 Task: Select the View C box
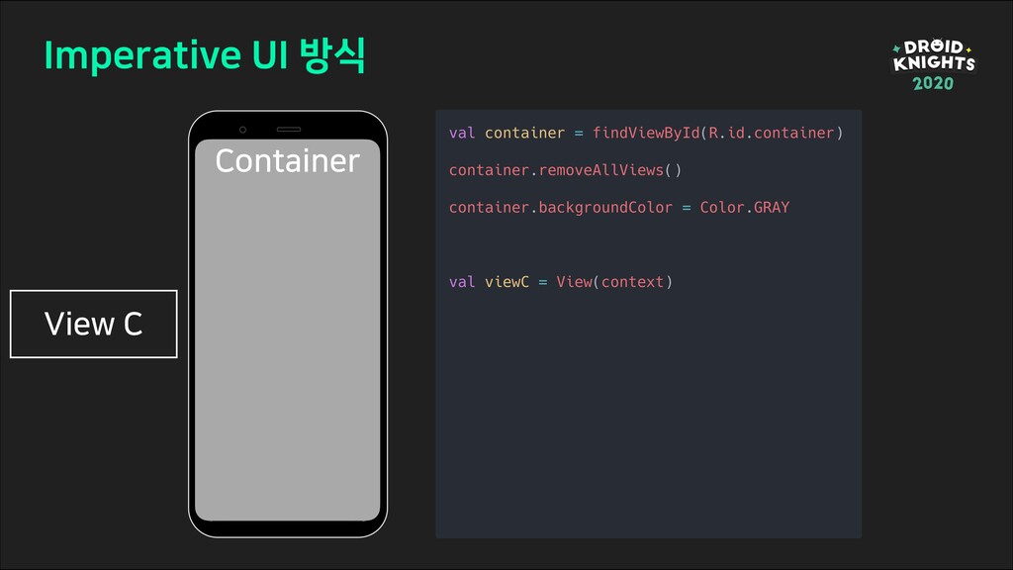(x=94, y=324)
